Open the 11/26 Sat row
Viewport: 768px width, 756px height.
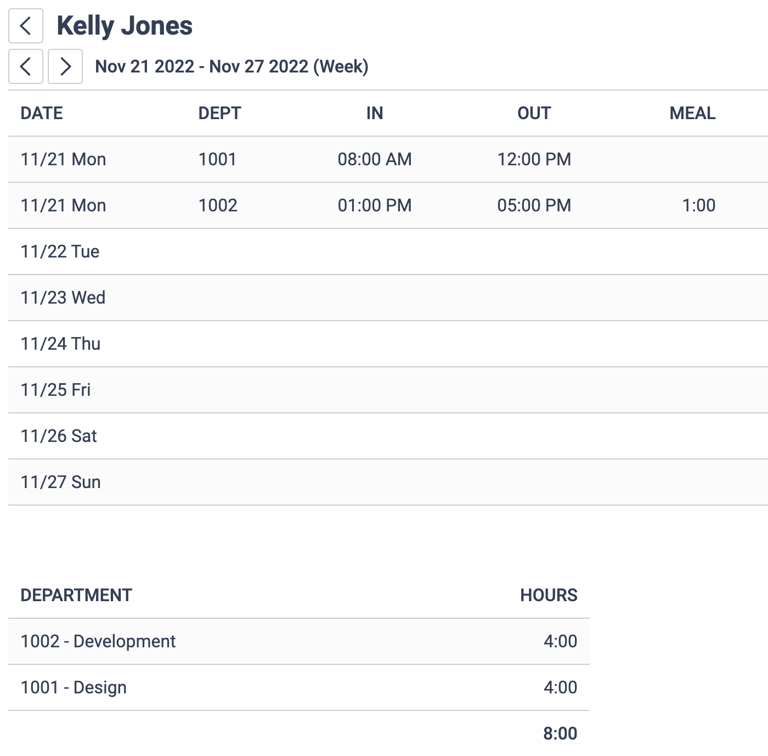[274, 436]
